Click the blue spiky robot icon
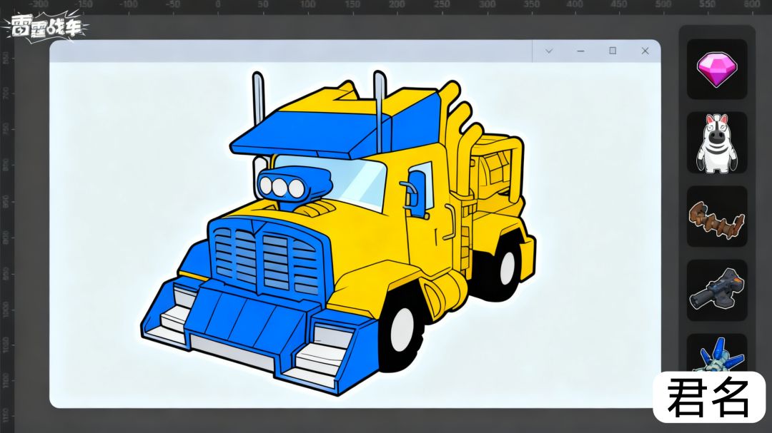This screenshot has height=433, width=772. 717,353
